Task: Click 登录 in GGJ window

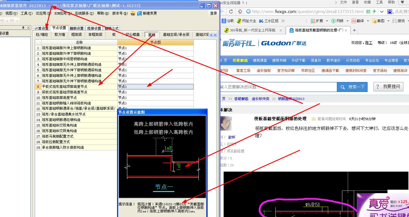Action: point(214,13)
